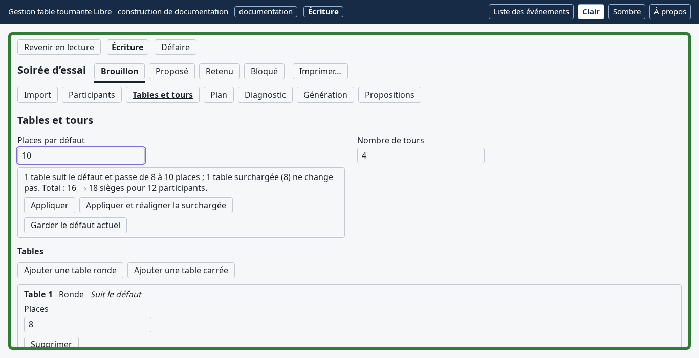
Task: Open the À propos page
Action: click(670, 12)
